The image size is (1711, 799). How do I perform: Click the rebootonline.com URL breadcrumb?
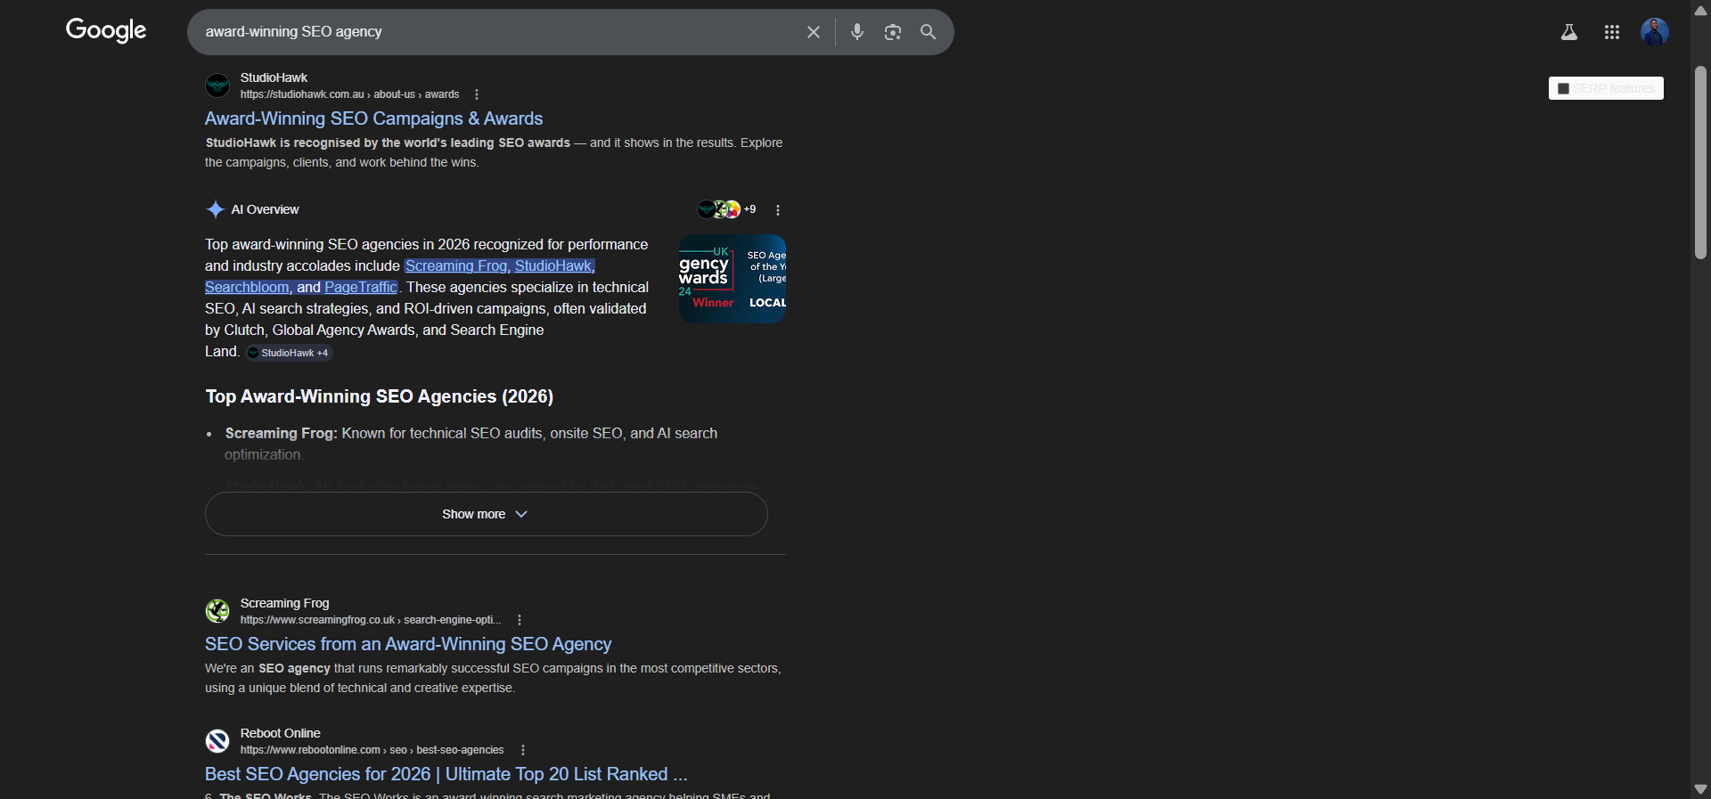[x=372, y=750]
